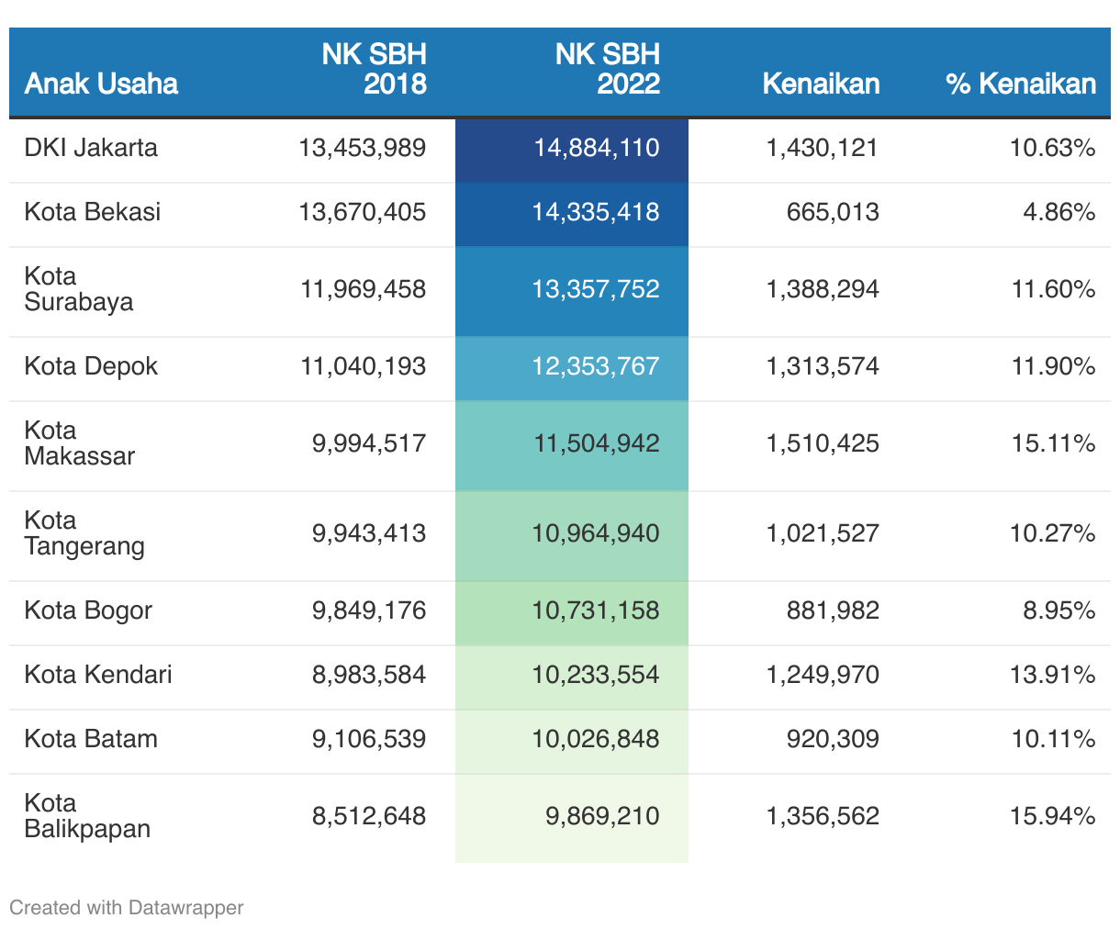1120x929 pixels.
Task: Sort by the NK SBH 2018 header
Action: [374, 69]
